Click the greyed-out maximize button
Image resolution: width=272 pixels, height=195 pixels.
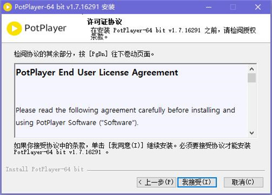[233, 7]
